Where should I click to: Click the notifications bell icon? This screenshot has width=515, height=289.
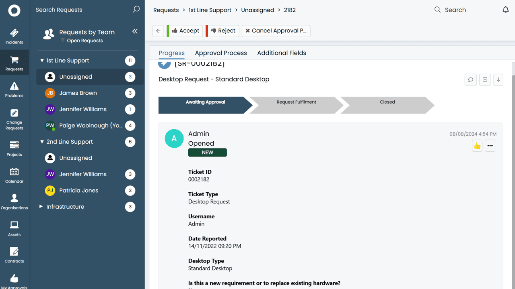click(505, 10)
